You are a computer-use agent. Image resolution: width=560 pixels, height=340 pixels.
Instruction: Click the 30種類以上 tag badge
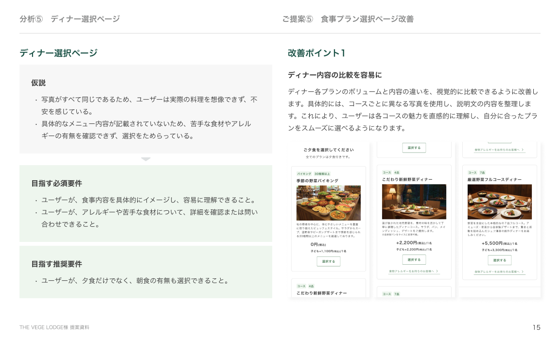pyautogui.click(x=322, y=173)
